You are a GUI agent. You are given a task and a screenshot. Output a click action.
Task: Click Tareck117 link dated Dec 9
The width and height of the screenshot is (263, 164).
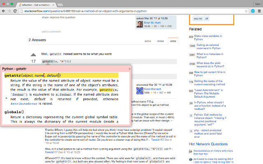coord(51,152)
